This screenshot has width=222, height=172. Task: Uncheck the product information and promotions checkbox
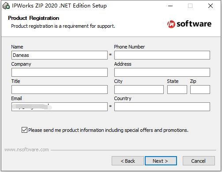tap(24, 130)
